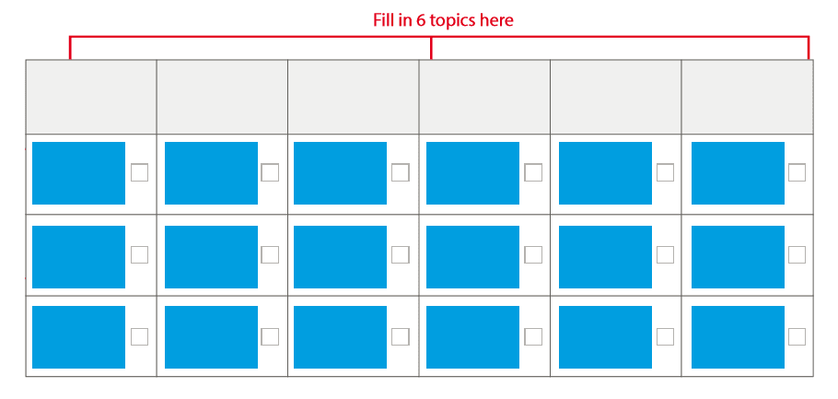The image size is (838, 399).
Task: Focus the fourth topic header cell
Action: pyautogui.click(x=485, y=97)
